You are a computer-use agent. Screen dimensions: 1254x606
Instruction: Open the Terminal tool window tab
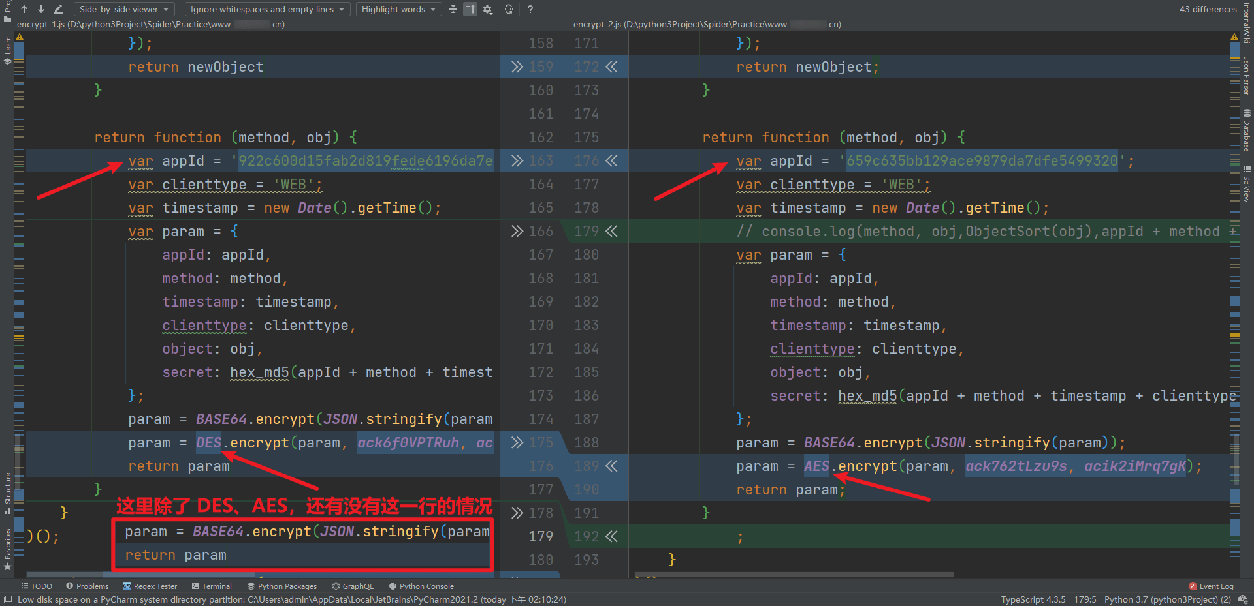(212, 586)
